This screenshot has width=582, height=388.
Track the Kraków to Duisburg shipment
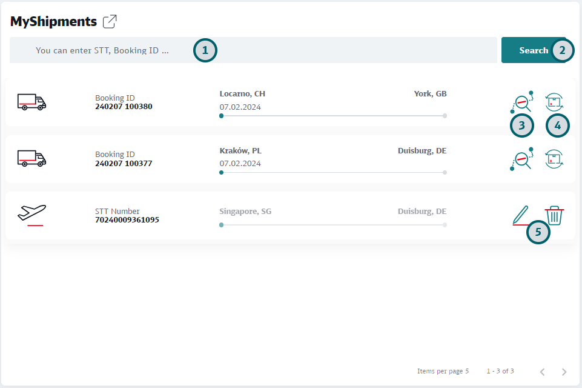pyautogui.click(x=521, y=159)
